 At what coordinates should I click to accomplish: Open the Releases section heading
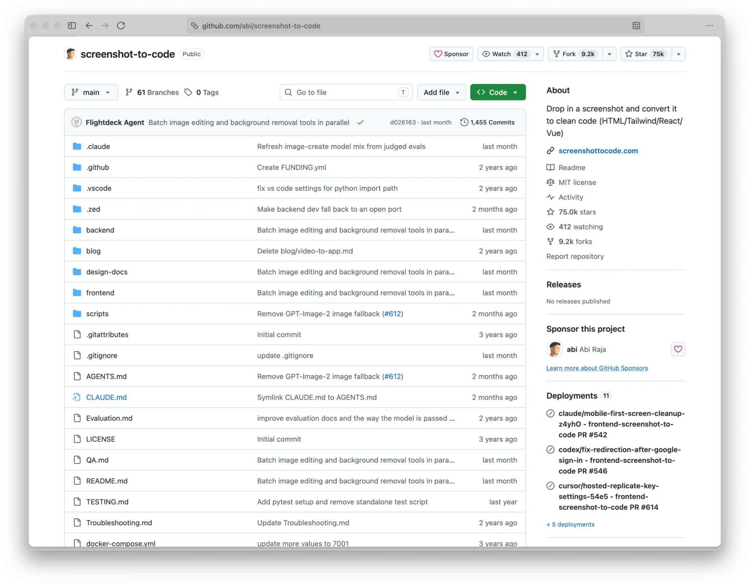coord(564,284)
